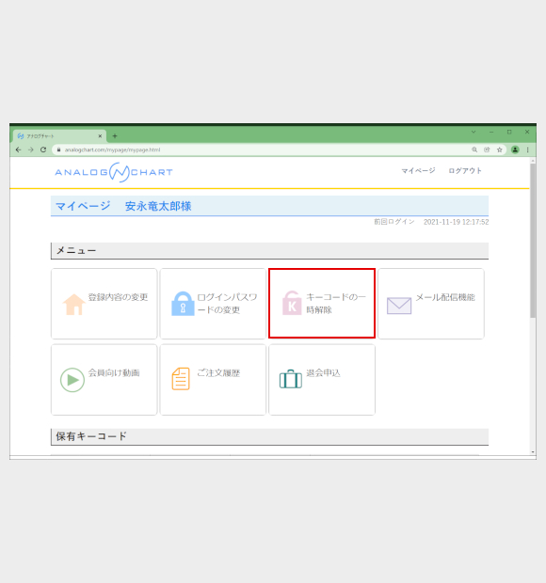Bookmark page with the star icon
The height and width of the screenshot is (583, 546).
(500, 150)
